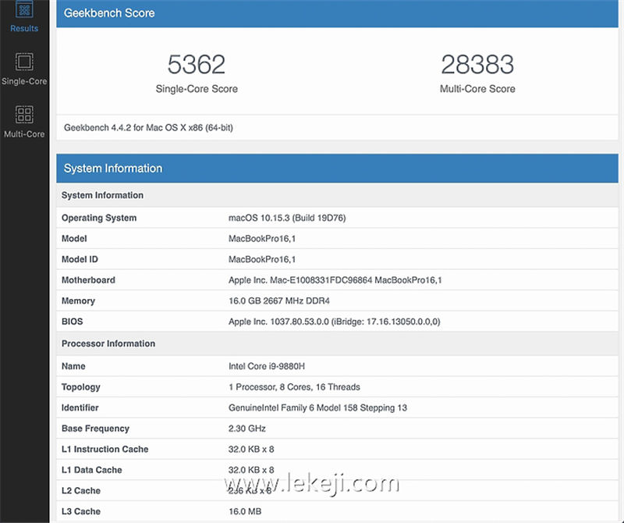Screen dimensions: 624x523
Task: Click the Multi-Core sidebar label
Action: coord(24,134)
